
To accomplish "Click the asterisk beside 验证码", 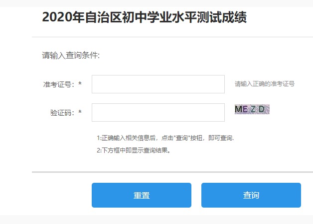I will coord(80,113).
